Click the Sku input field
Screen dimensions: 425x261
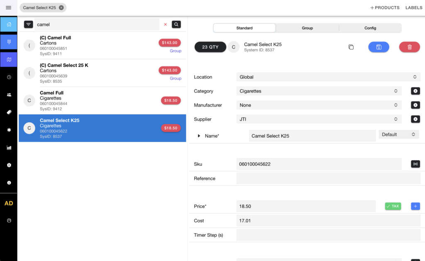(319, 164)
